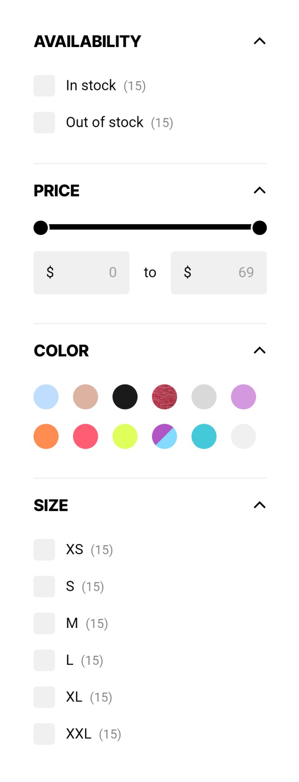Tick the XS size checkbox
Viewport: 299px width, 782px height.
tap(44, 550)
